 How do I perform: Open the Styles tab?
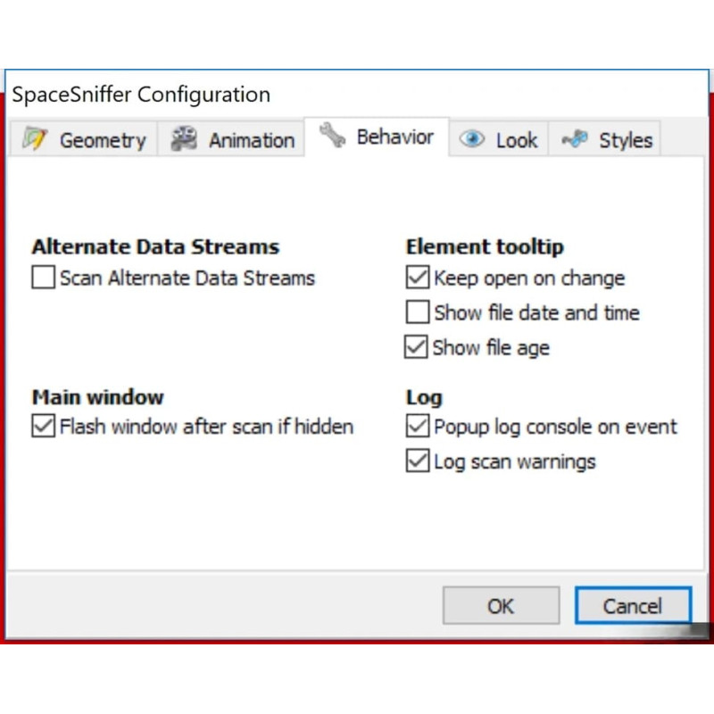click(x=605, y=139)
